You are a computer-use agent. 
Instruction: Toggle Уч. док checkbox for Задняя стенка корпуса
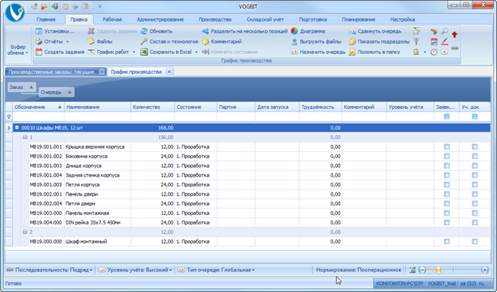pos(475,175)
